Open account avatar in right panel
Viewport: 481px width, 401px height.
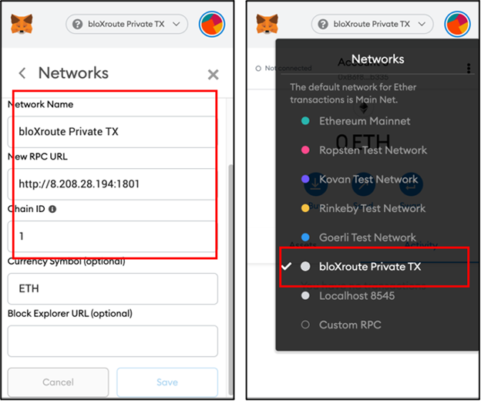coord(457,25)
